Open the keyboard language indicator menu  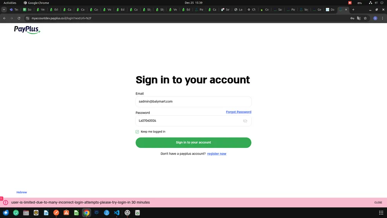(360, 3)
